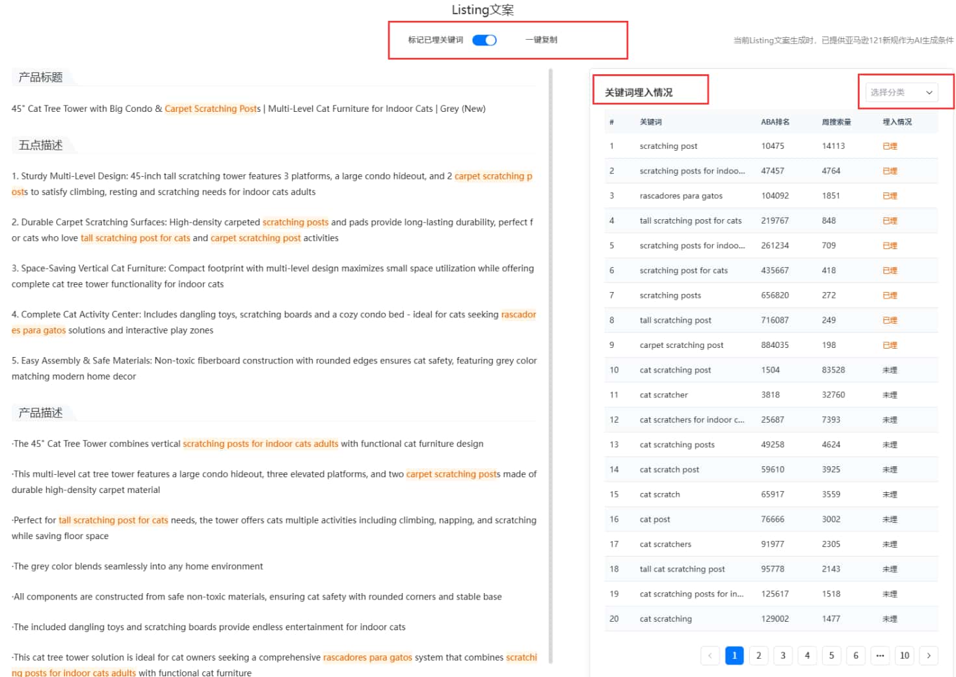Image resolution: width=956 pixels, height=677 pixels.
Task: Click the 周搜索量 column header
Action: 836,122
